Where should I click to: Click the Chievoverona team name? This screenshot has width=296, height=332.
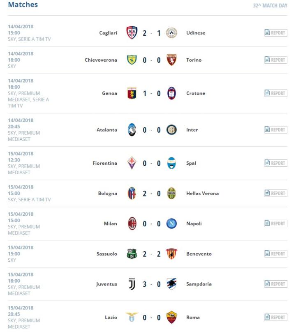click(101, 60)
